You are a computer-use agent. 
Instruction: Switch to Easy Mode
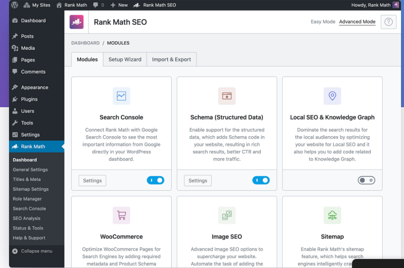tap(323, 21)
